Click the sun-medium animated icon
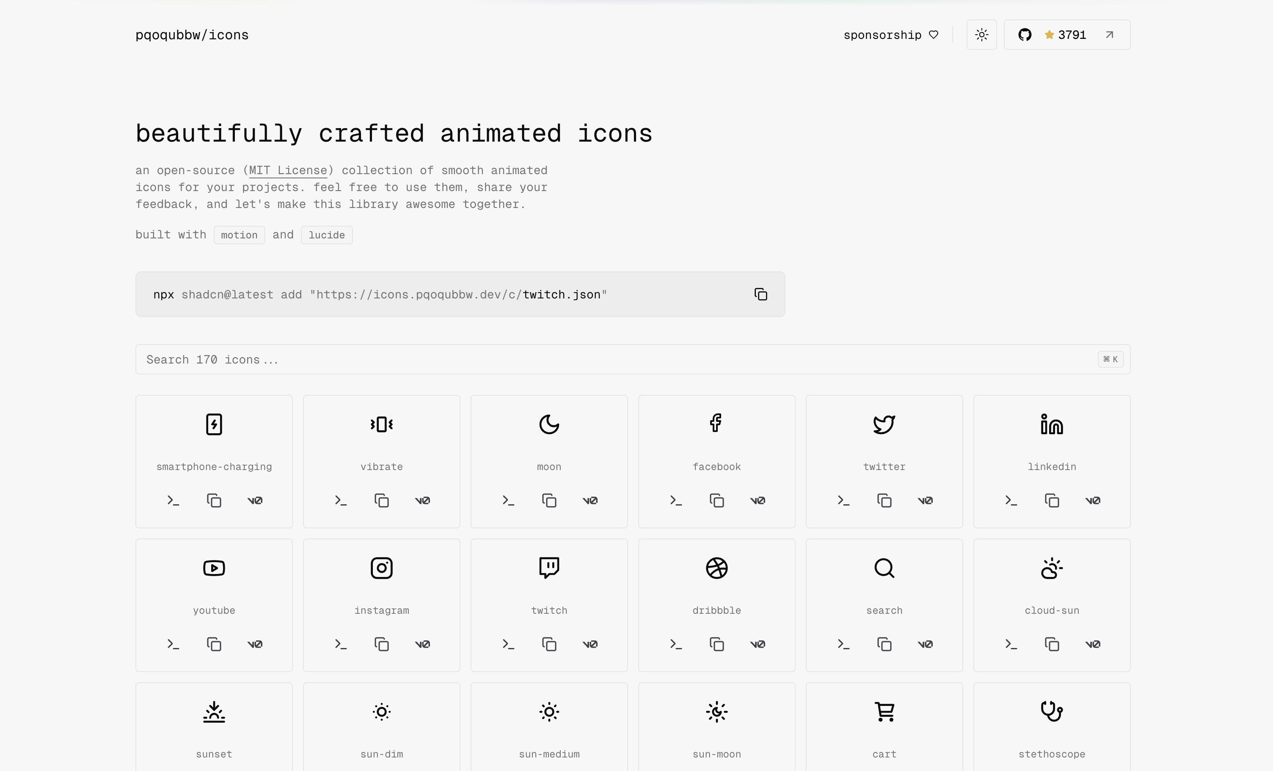 pos(549,712)
